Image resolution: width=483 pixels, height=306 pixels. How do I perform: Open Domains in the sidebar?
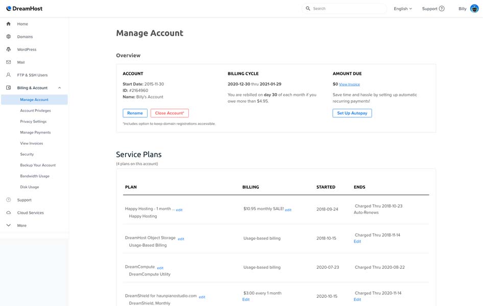pyautogui.click(x=25, y=37)
